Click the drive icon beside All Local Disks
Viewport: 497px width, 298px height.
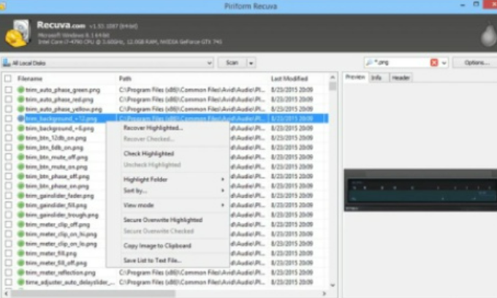coord(6,63)
